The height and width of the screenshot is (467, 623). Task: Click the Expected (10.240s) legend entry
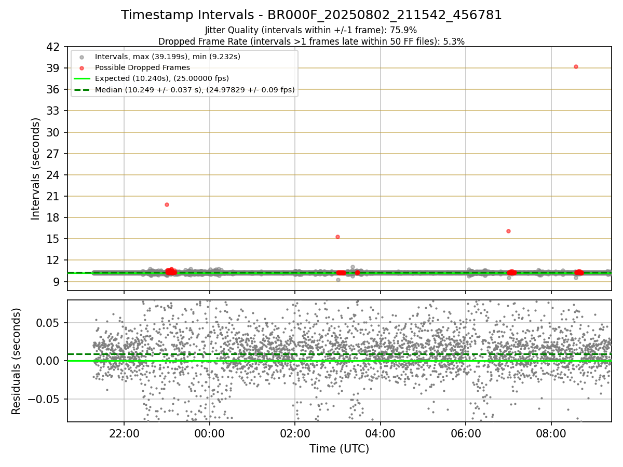[161, 78]
